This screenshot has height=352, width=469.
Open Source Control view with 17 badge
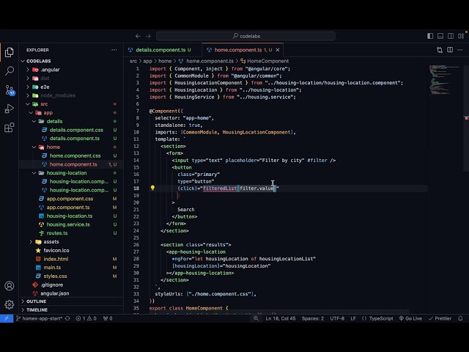(10, 89)
